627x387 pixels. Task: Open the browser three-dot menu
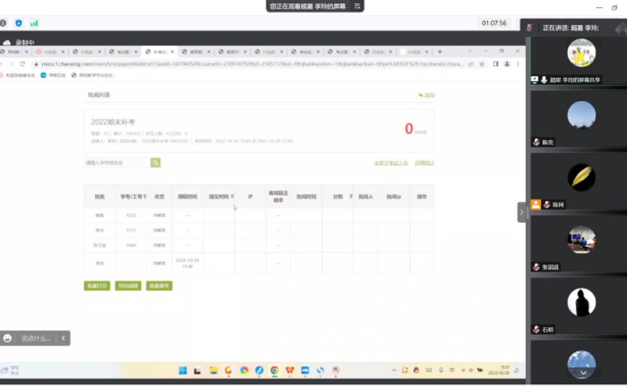(518, 64)
